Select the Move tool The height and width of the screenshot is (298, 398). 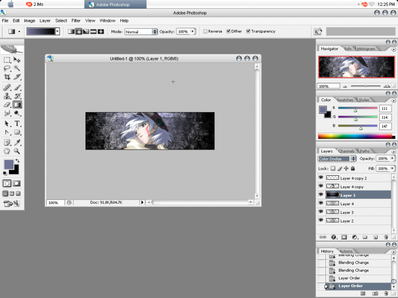[17, 60]
